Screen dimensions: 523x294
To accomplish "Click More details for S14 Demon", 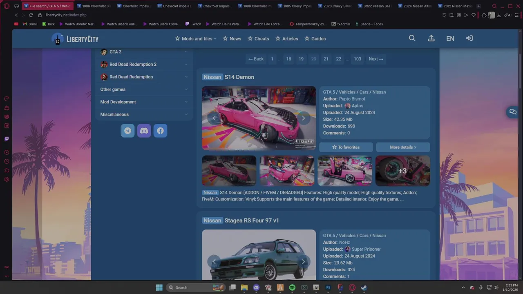I will pos(403,147).
